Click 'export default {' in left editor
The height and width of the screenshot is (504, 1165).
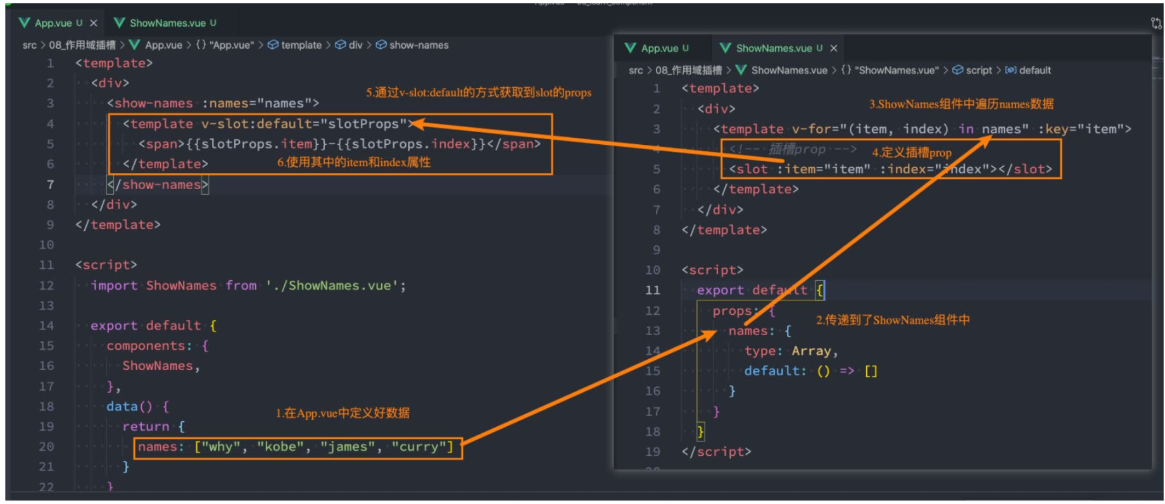(154, 326)
